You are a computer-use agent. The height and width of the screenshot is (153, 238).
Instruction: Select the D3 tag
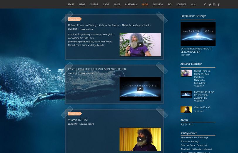click(x=195, y=137)
